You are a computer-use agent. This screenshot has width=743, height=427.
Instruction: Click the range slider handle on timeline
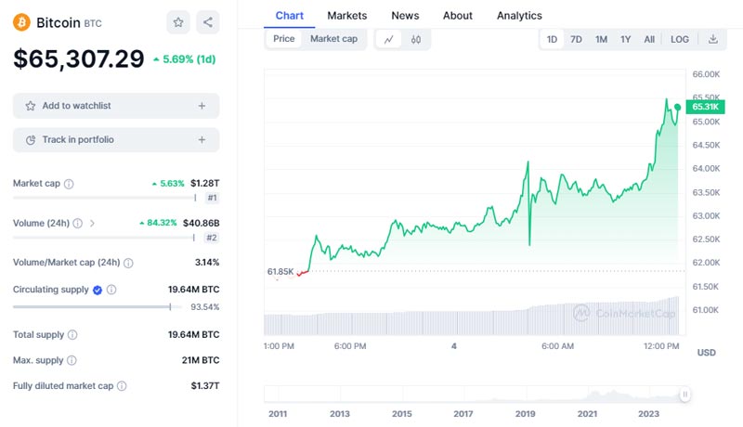pyautogui.click(x=684, y=394)
